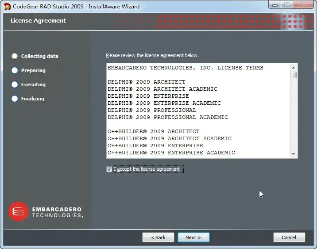The width and height of the screenshot is (317, 249).
Task: Close the InstallAware Wizard window
Action: tap(303, 5)
